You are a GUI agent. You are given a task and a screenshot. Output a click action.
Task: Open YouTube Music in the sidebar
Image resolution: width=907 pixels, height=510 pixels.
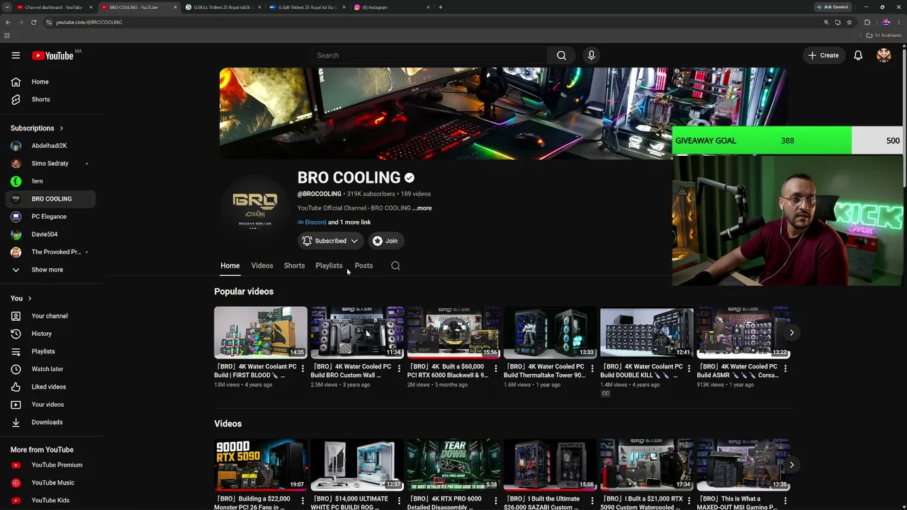51,482
